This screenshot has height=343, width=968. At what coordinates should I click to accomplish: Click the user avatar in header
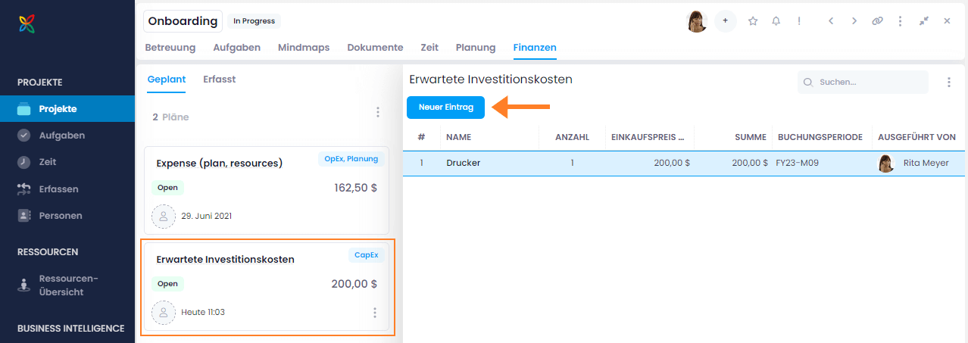click(697, 21)
